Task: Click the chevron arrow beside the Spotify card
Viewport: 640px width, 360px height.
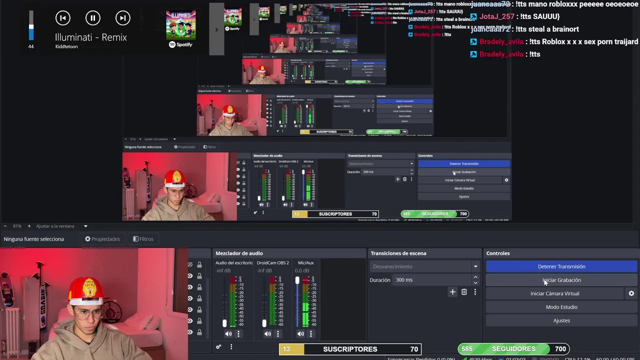Action: [216, 29]
